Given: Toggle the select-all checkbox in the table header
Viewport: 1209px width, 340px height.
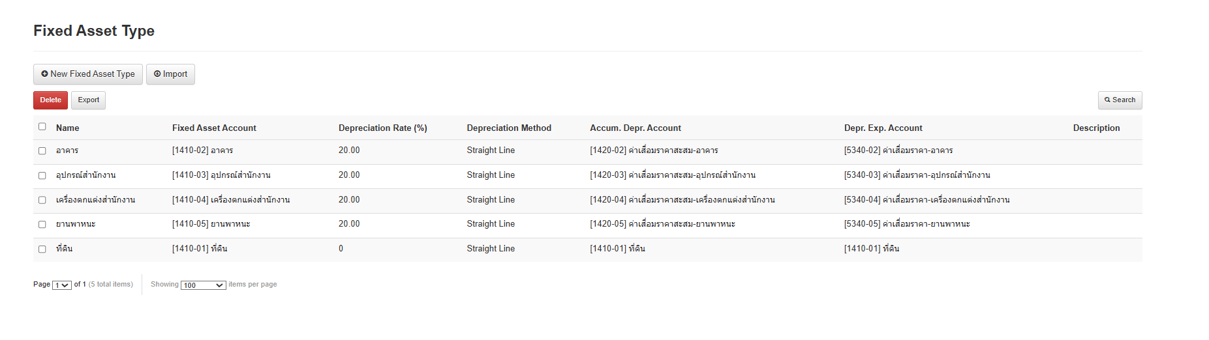Looking at the screenshot, I should click(42, 127).
